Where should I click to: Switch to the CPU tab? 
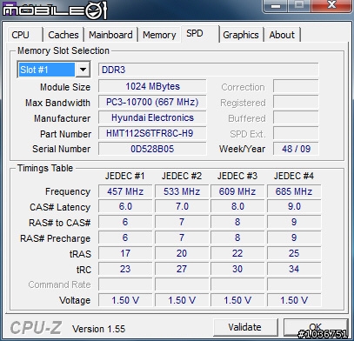tap(25, 35)
